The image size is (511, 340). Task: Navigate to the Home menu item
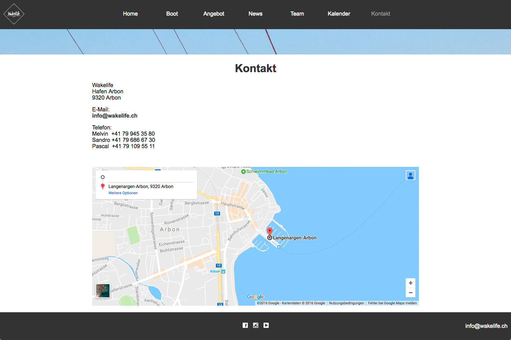coord(130,14)
